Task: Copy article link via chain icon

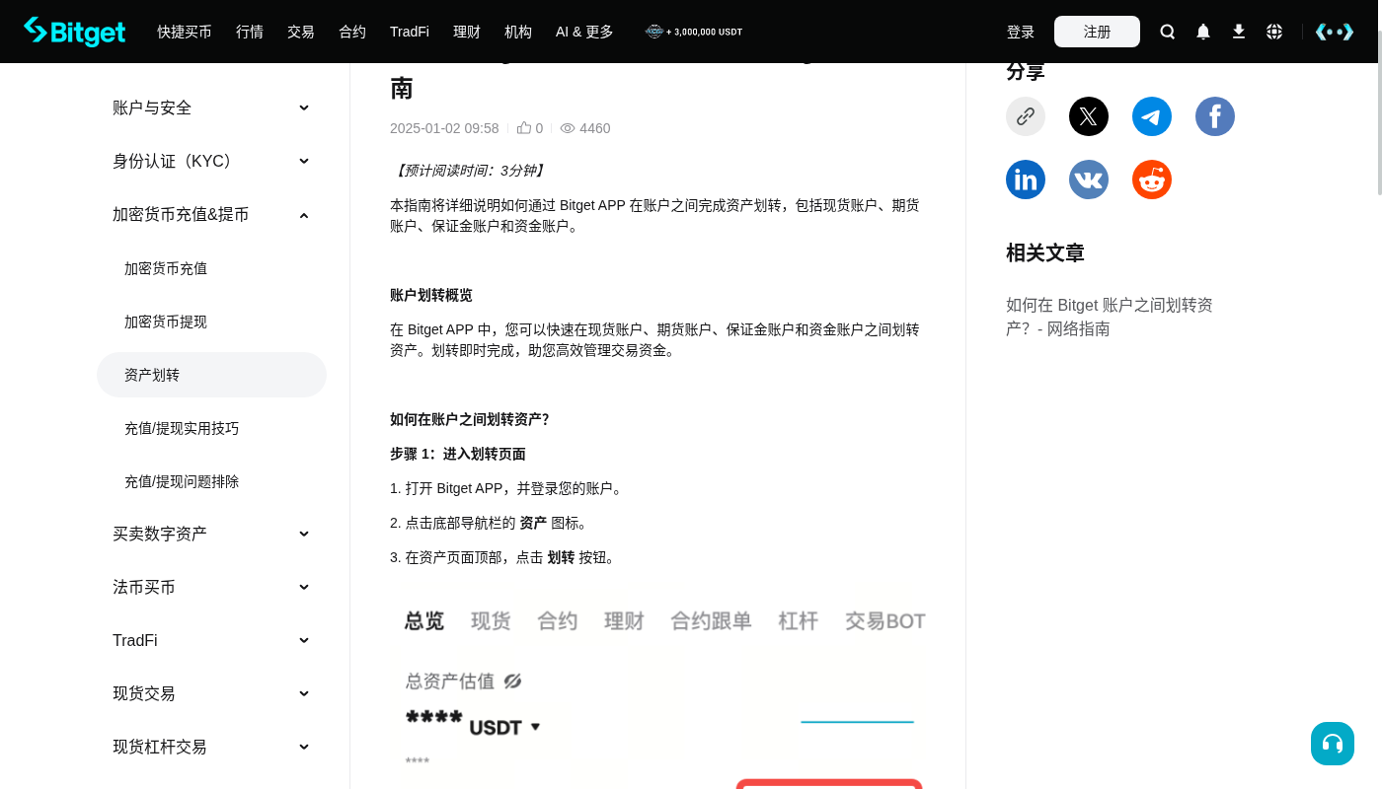Action: coord(1026,116)
